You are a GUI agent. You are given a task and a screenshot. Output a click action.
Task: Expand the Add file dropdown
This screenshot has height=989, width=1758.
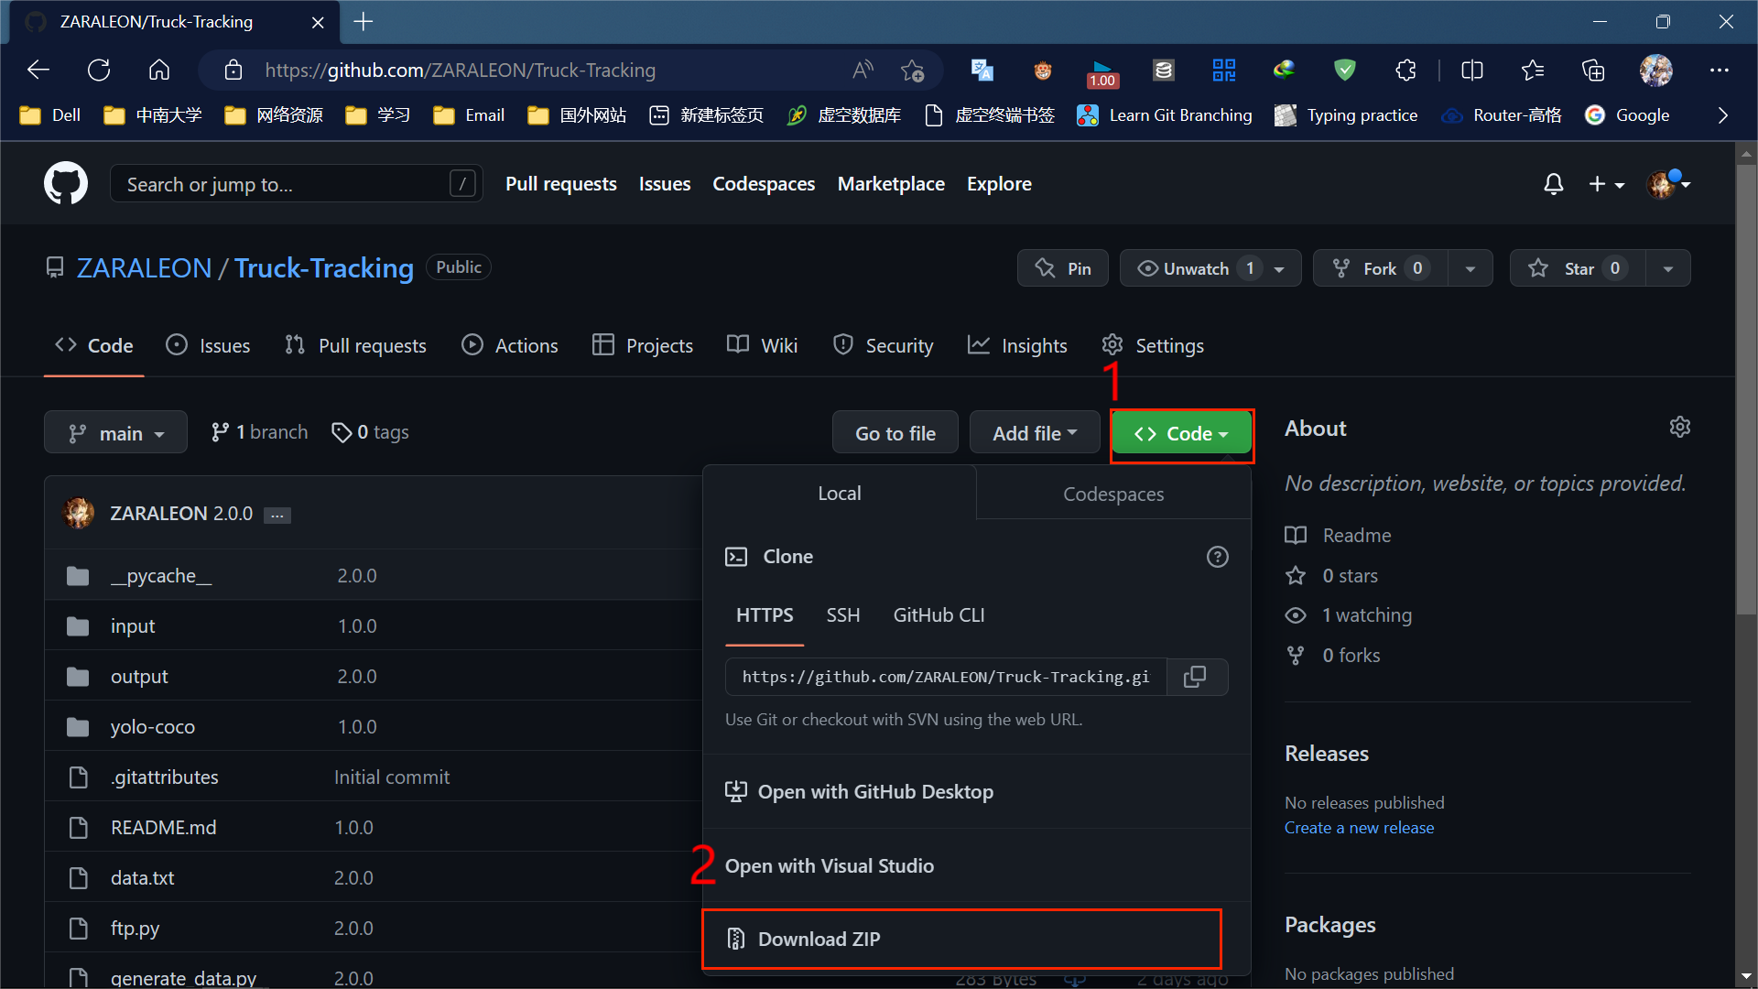1034,433
